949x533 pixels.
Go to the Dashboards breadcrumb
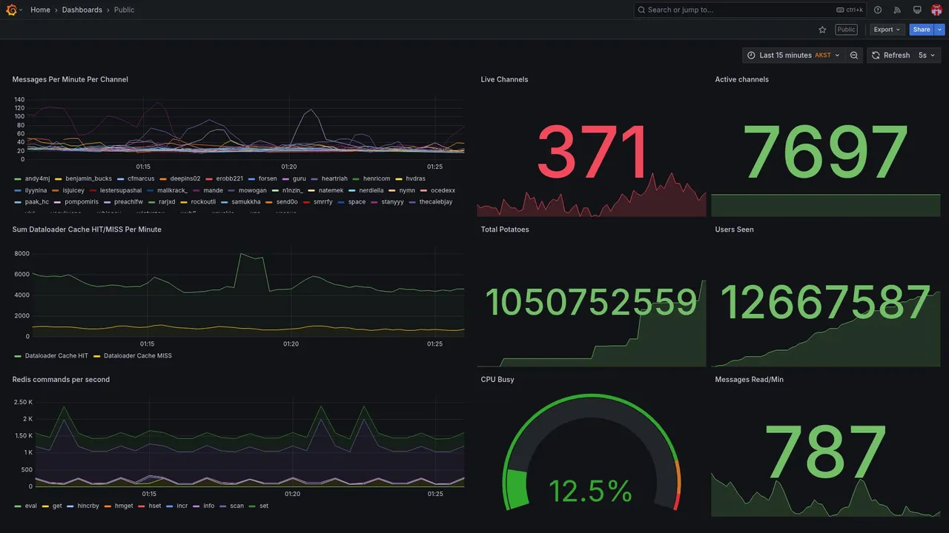pos(82,10)
